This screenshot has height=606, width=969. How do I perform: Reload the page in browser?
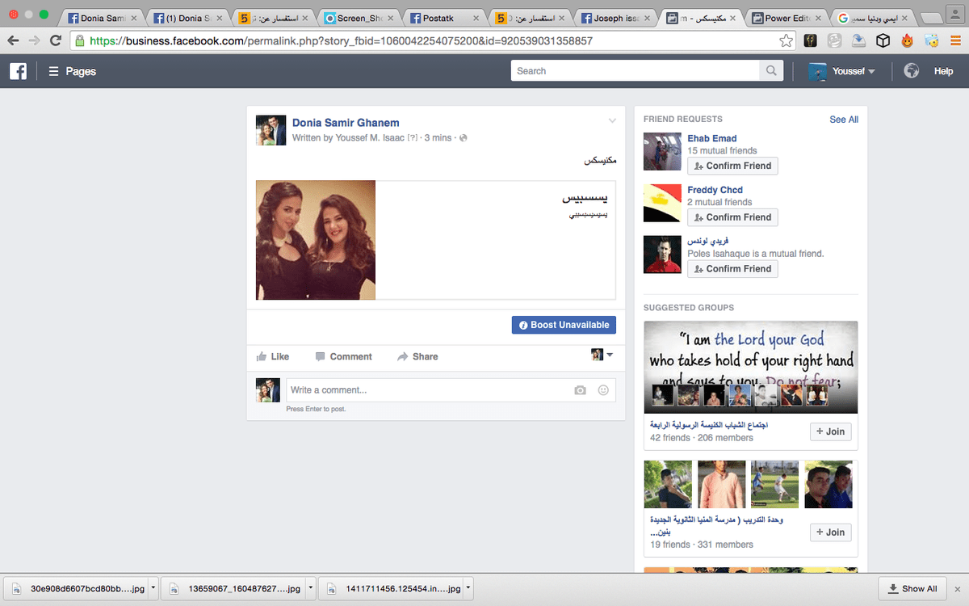click(56, 40)
